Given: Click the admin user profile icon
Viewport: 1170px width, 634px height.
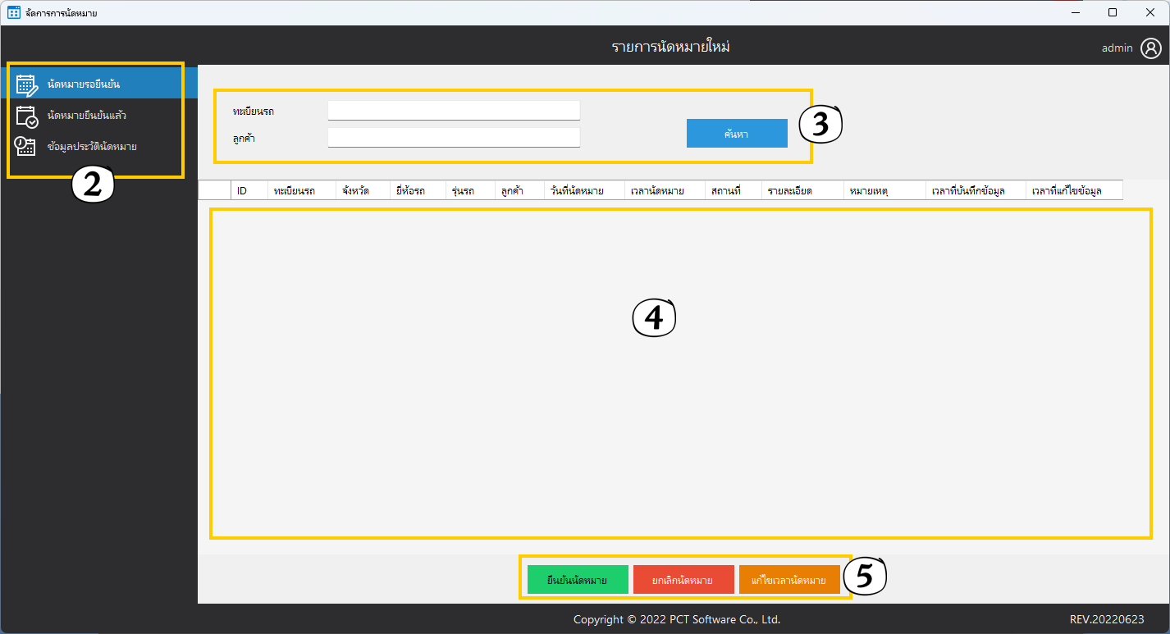Looking at the screenshot, I should (x=1150, y=48).
